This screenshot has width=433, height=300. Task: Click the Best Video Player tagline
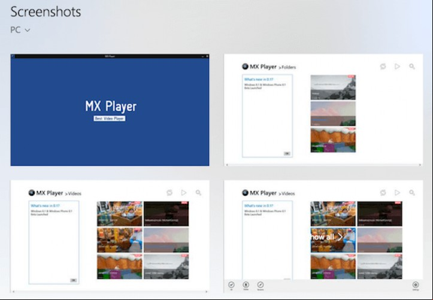click(110, 119)
